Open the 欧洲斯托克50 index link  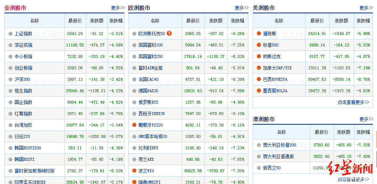tap(152, 34)
